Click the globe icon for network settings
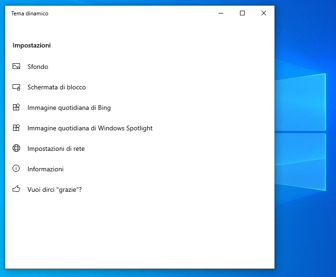The height and width of the screenshot is (277, 336). tap(16, 148)
